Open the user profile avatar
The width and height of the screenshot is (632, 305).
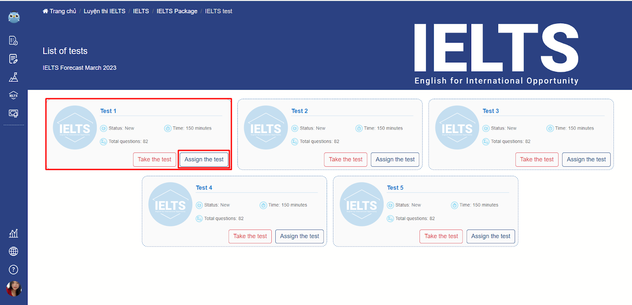pyautogui.click(x=14, y=289)
